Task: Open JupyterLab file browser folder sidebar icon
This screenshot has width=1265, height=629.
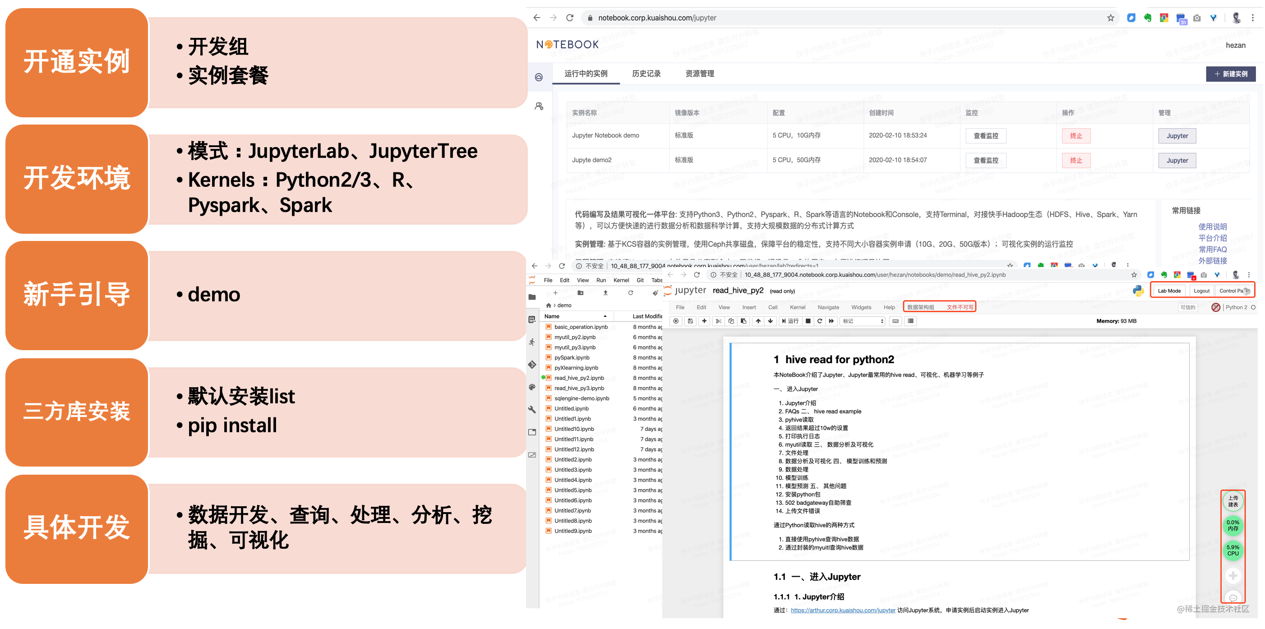Action: click(532, 297)
